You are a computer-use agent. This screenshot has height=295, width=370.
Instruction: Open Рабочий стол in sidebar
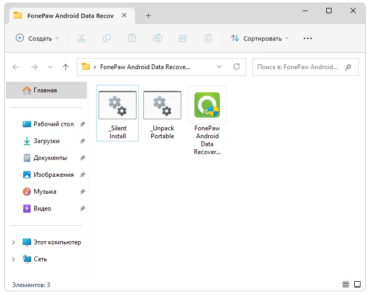(48, 124)
